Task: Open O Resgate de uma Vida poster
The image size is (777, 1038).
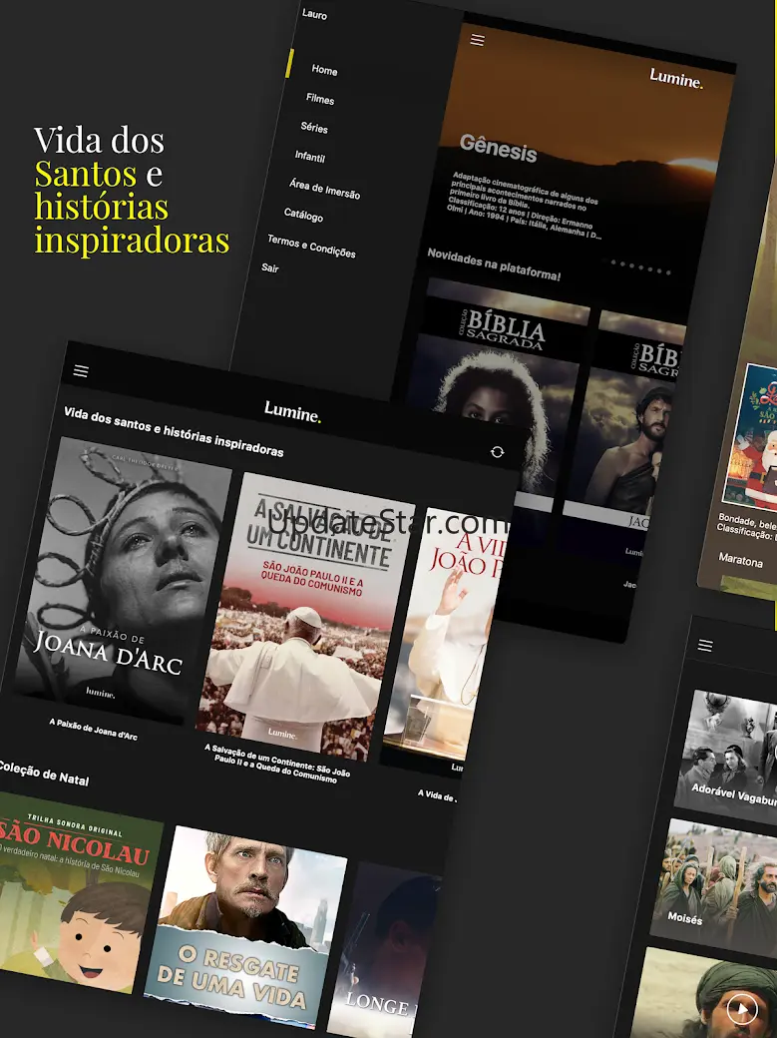Action: click(245, 929)
